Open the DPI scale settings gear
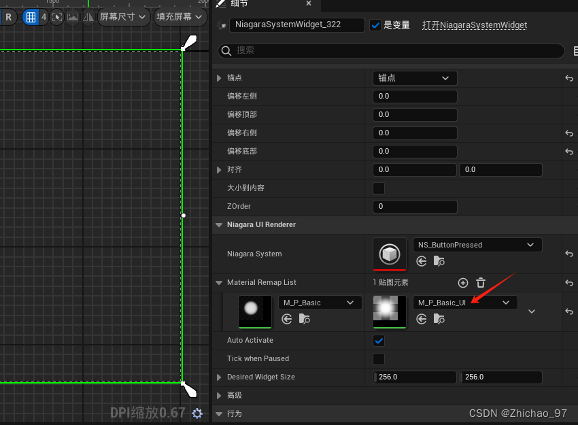 pos(197,413)
